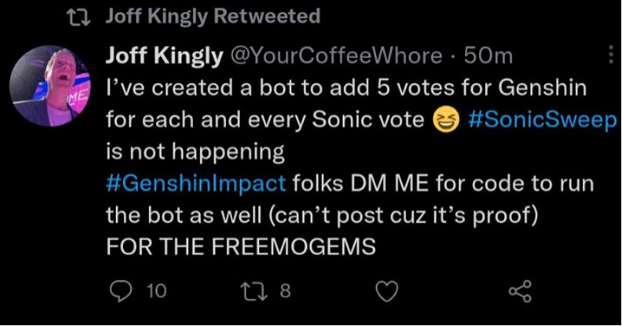Click the "is not happening" text line
This screenshot has width=622, height=326.
195,152
